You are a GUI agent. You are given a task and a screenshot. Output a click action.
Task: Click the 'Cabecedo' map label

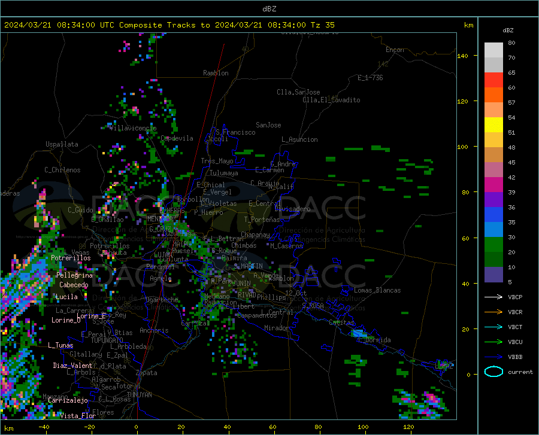point(74,285)
